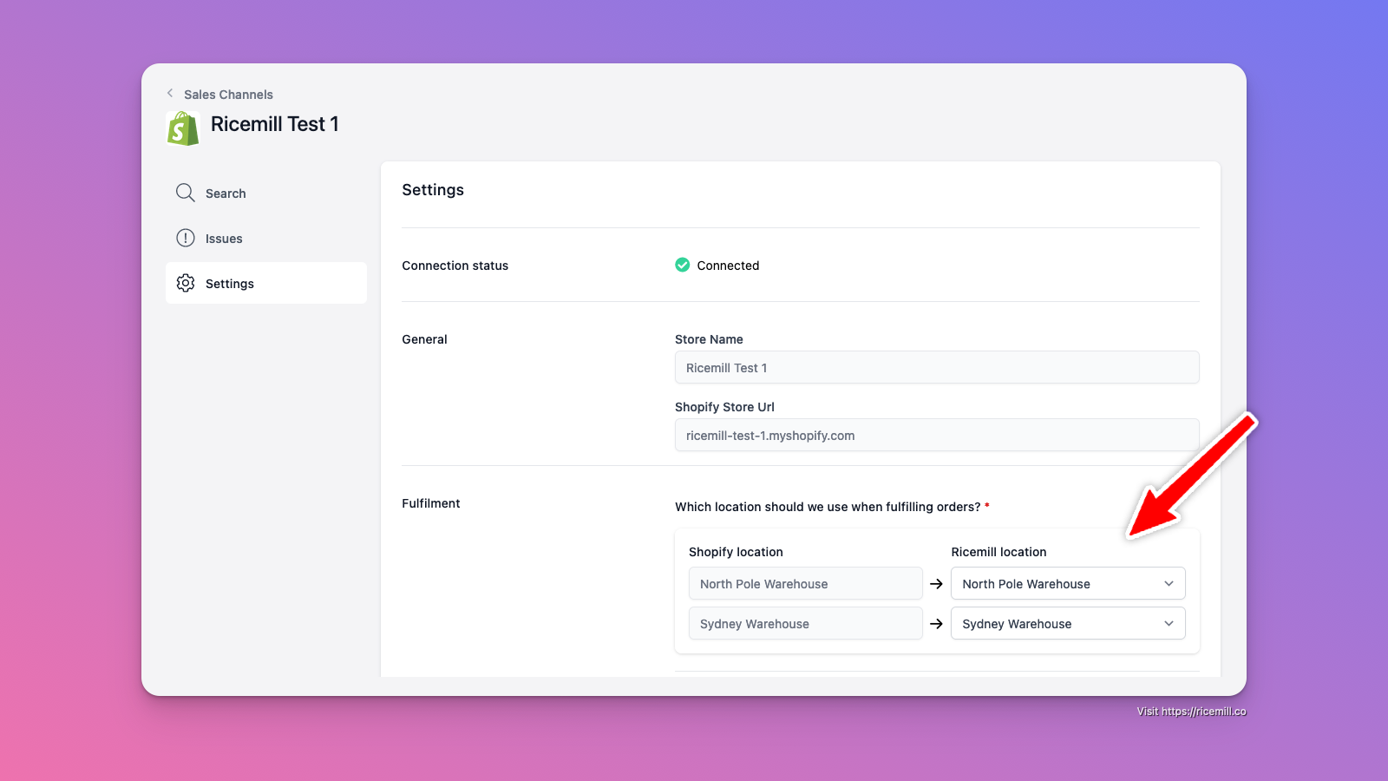This screenshot has width=1388, height=781.
Task: Open the Issues sidebar item
Action: click(266, 239)
